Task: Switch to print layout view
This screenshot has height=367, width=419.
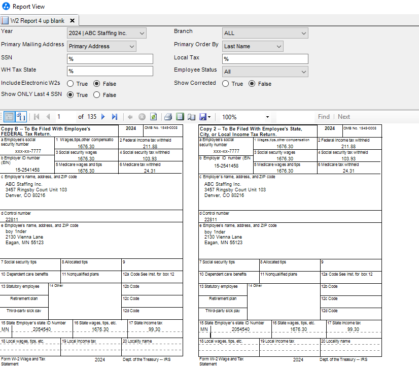Action: coord(180,117)
